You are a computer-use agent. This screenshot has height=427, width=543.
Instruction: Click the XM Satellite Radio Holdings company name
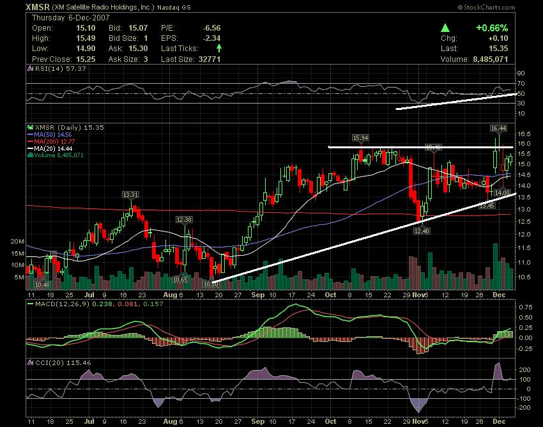coord(103,7)
